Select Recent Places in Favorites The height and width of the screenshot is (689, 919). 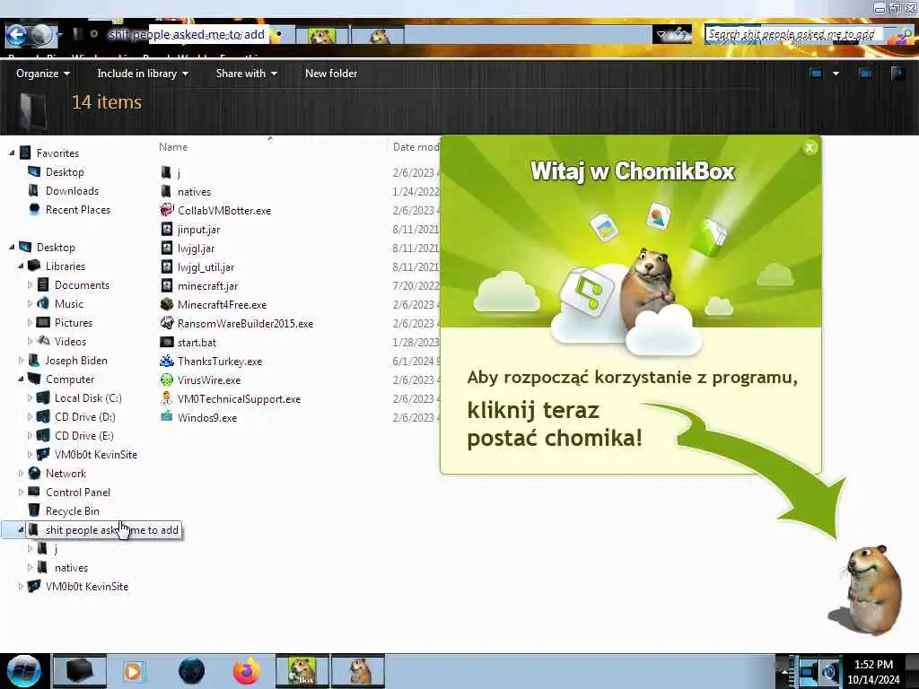pos(77,210)
